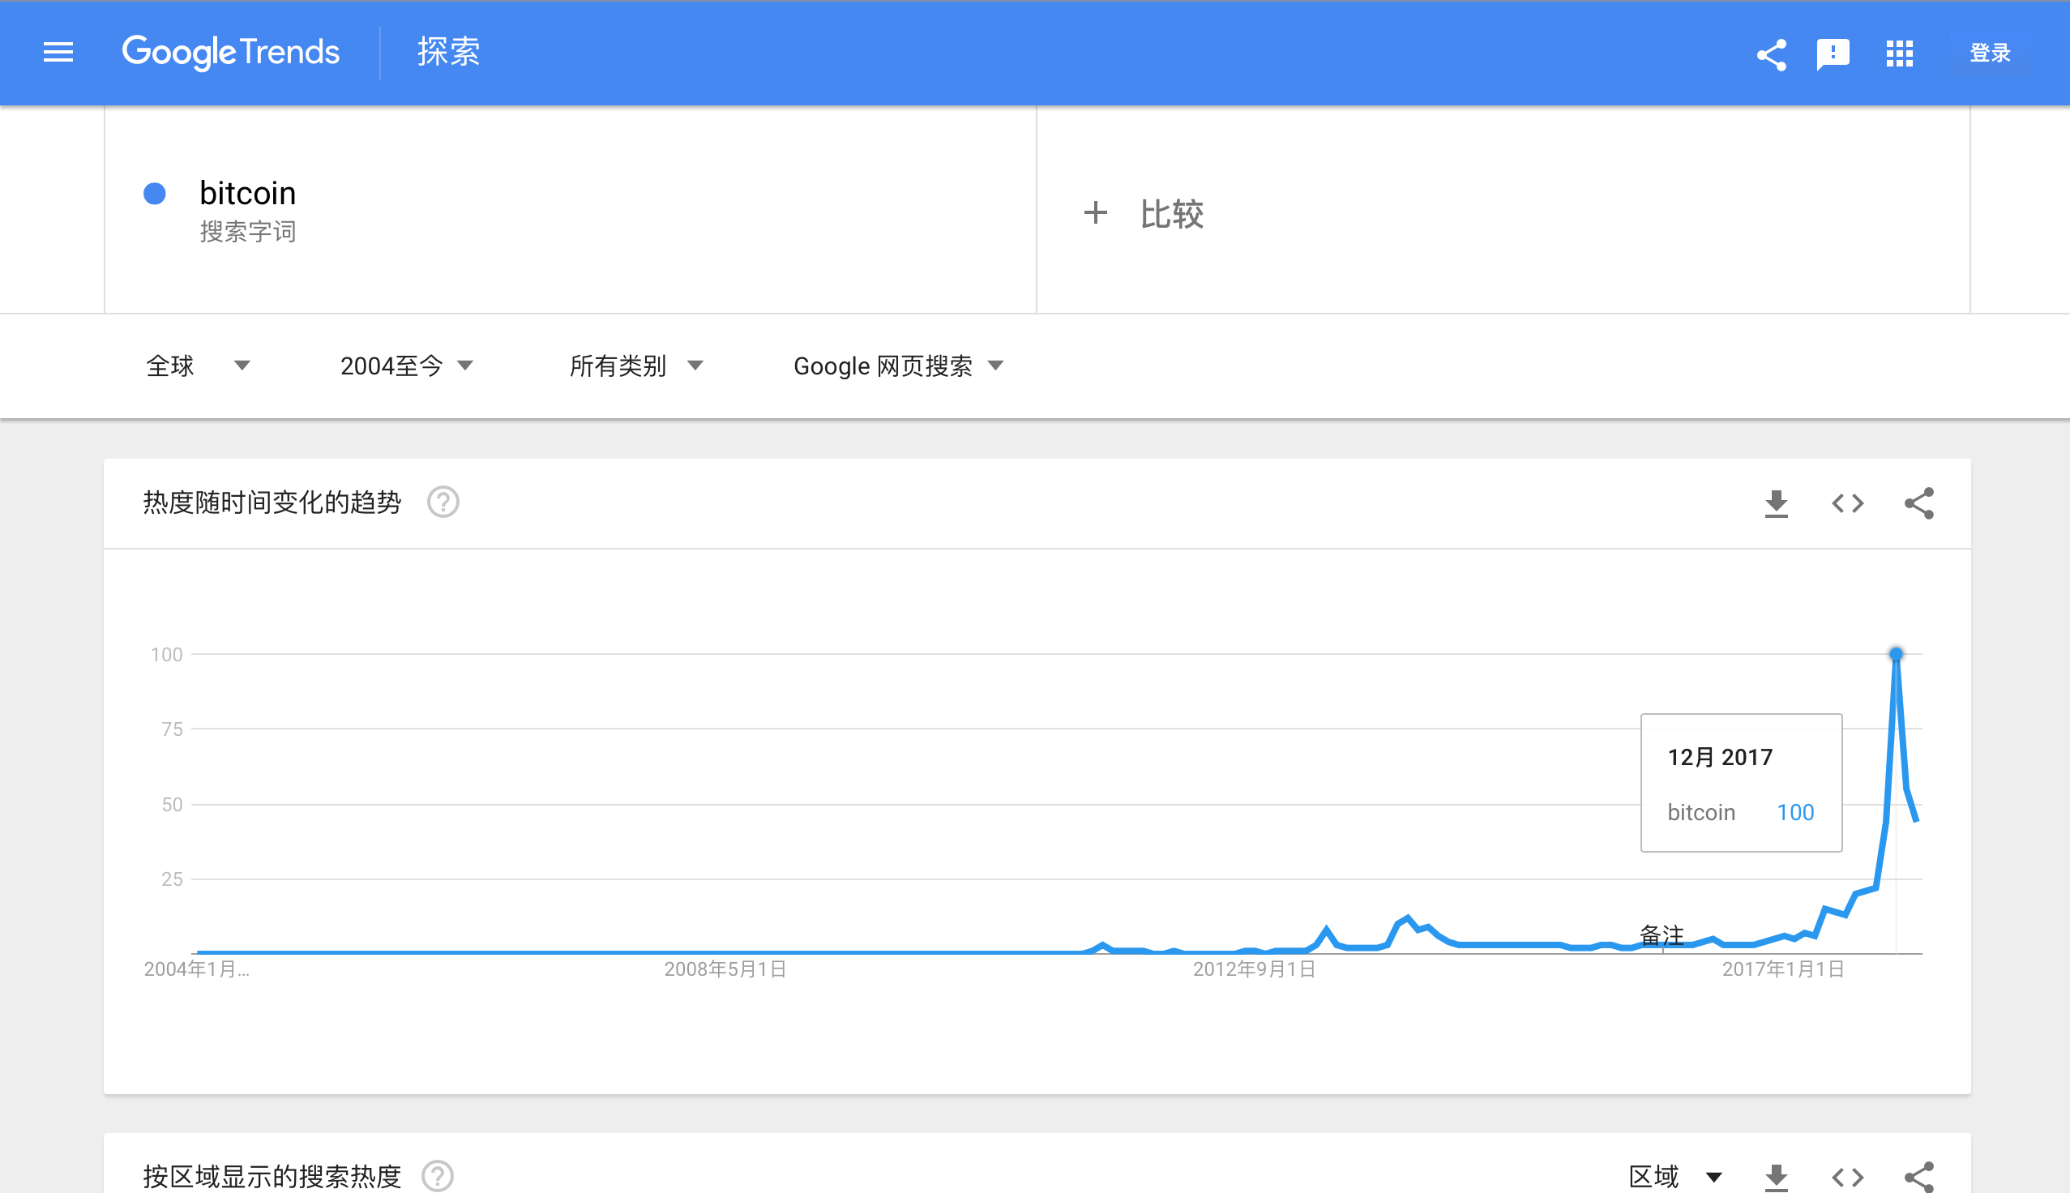Add a comparison term with 比较

1144,214
